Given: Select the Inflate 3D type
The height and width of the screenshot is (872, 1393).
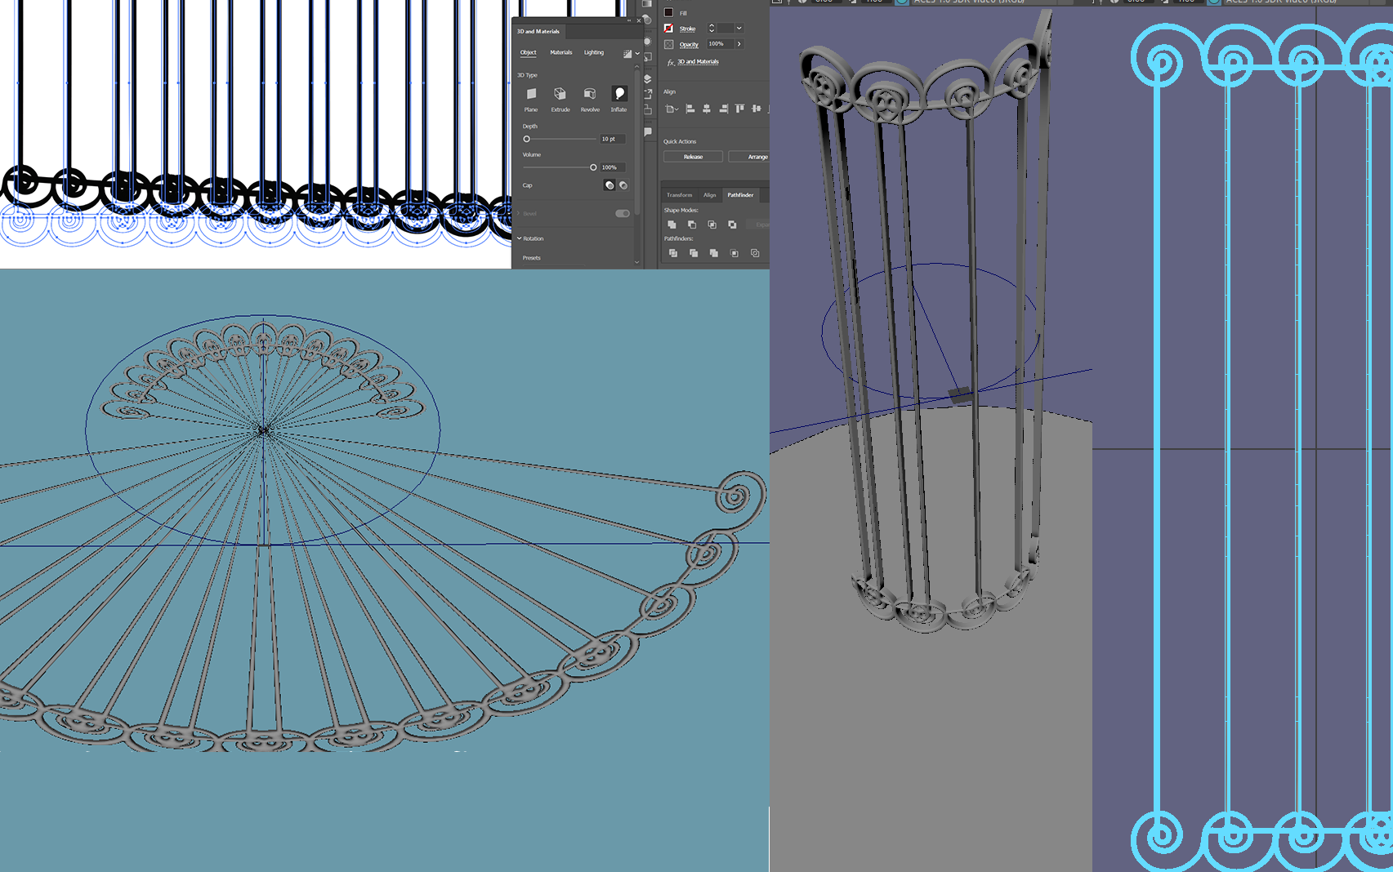Looking at the screenshot, I should point(619,98).
